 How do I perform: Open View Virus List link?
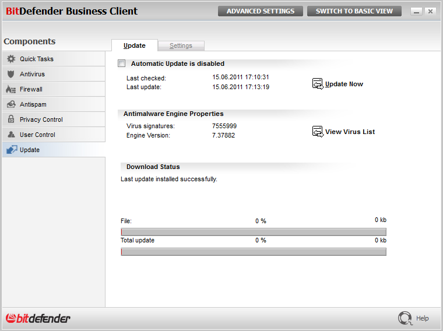click(x=350, y=132)
